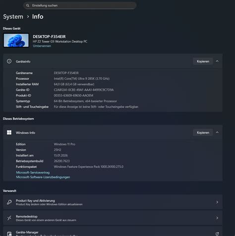Click the Geräte-Manager icon
235x236 pixels.
(x=9, y=234)
